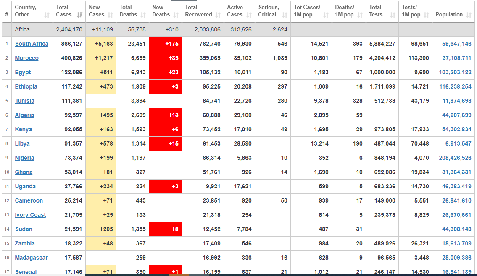Viewport: 477px width, 276px height.
Task: Open the South Africa country link
Action: (32, 44)
